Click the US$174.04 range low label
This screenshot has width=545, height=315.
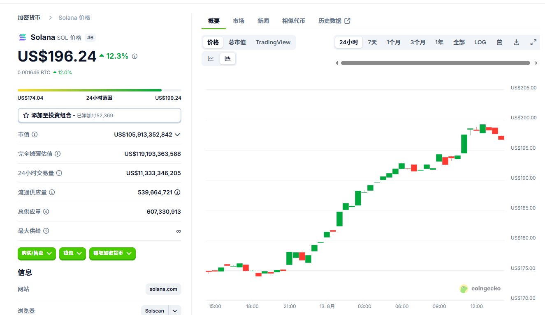pyautogui.click(x=30, y=98)
